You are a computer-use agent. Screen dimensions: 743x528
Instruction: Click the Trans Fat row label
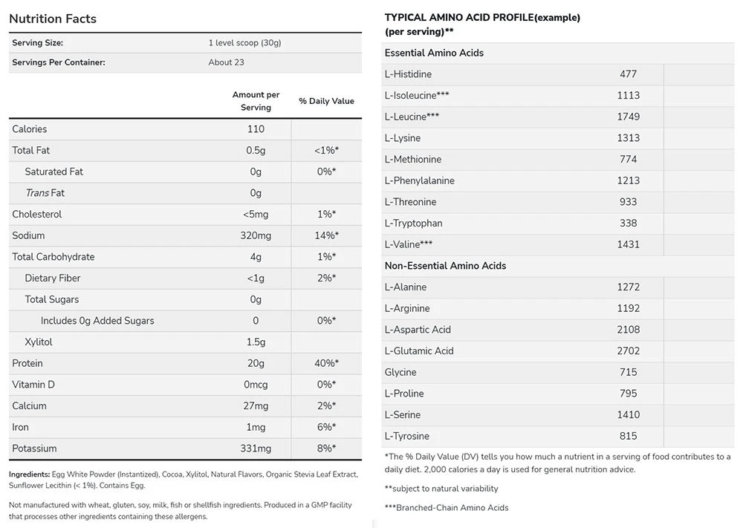pos(45,193)
